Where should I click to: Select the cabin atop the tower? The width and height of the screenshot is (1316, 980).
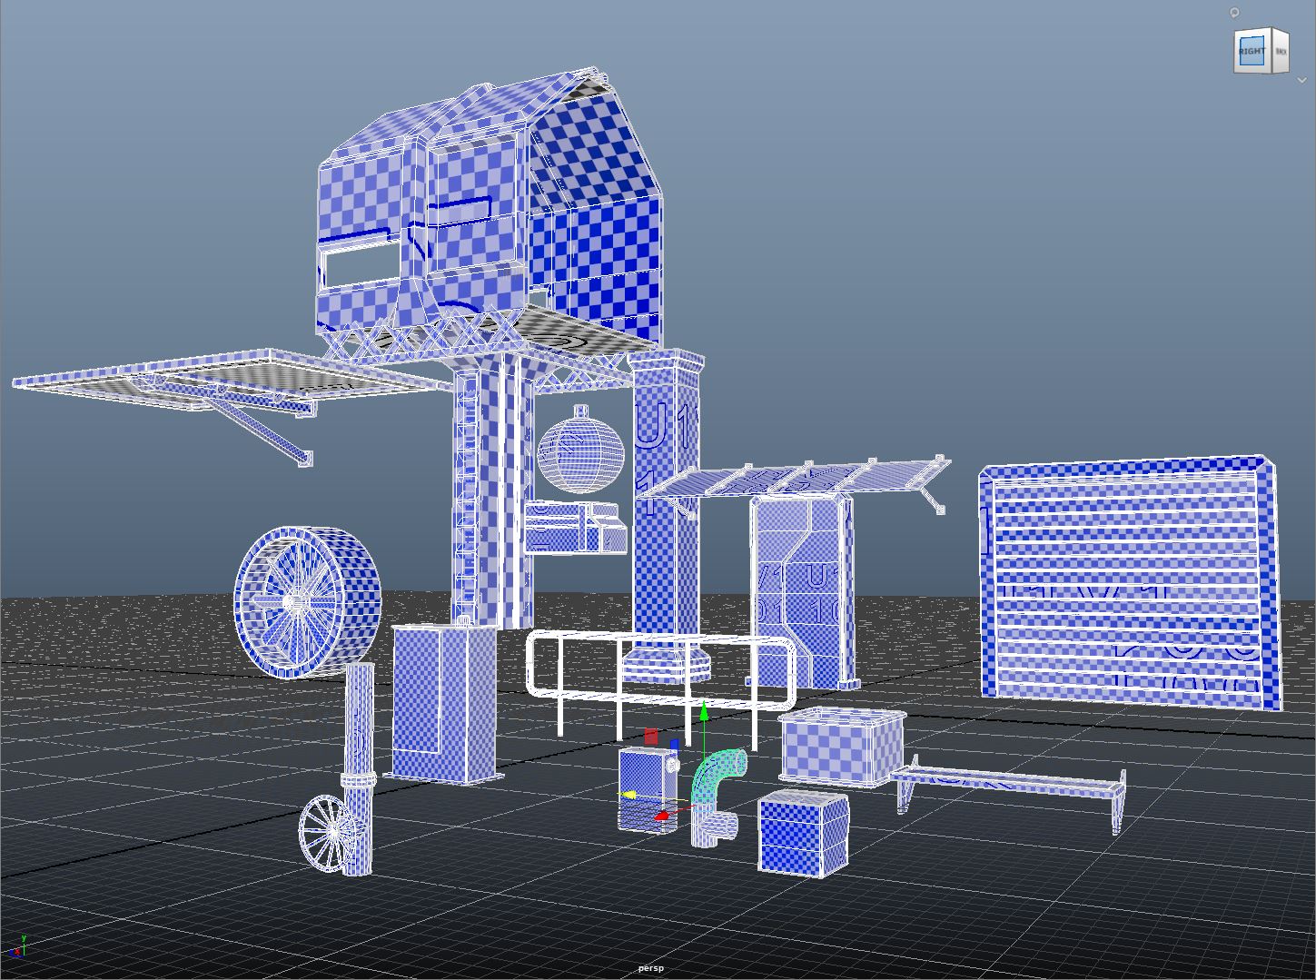click(x=490, y=209)
